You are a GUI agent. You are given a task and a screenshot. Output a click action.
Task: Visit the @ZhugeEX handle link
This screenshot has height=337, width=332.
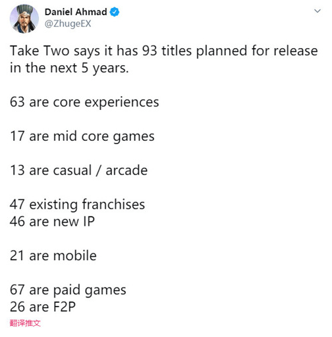pos(68,24)
